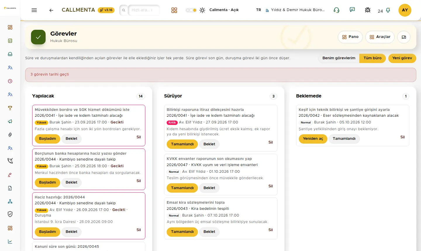The image size is (421, 251).
Task: Open the checklist tasks icon in sidebar
Action: [10, 41]
